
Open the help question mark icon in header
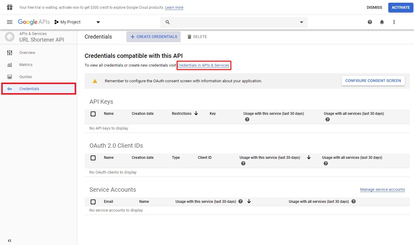point(370,22)
